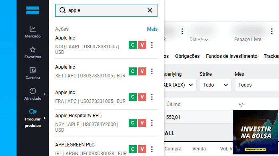Click the Último column header

click(173, 105)
